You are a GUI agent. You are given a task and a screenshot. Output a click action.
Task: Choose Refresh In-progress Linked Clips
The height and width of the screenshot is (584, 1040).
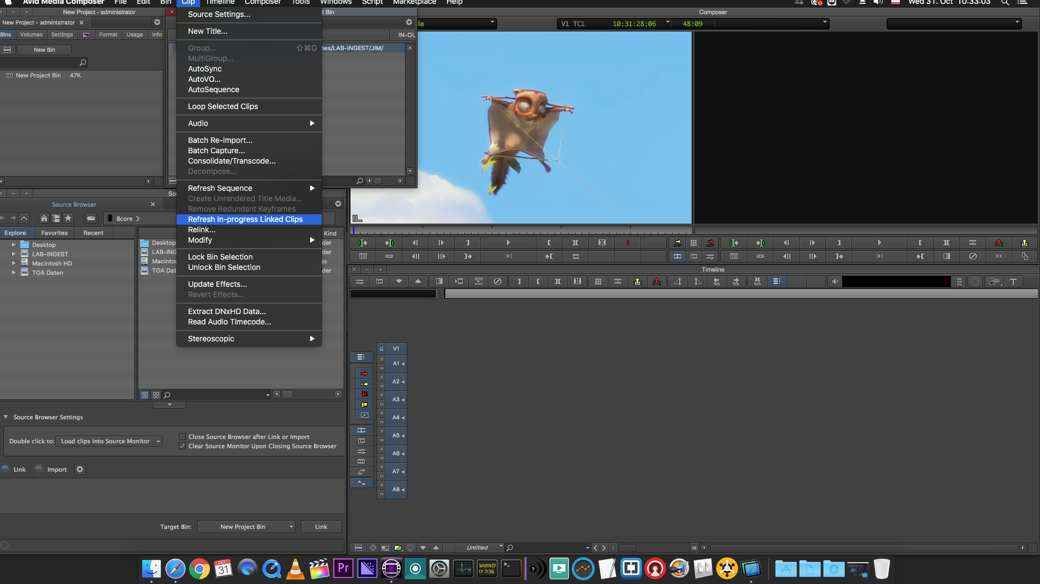point(249,219)
